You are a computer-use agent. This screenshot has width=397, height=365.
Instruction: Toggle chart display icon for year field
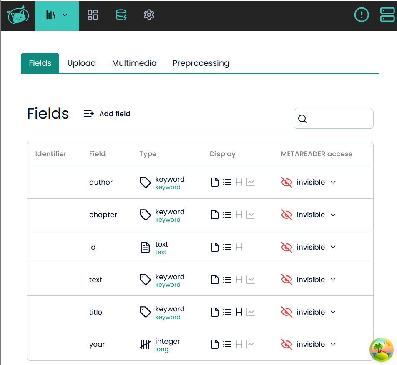251,344
